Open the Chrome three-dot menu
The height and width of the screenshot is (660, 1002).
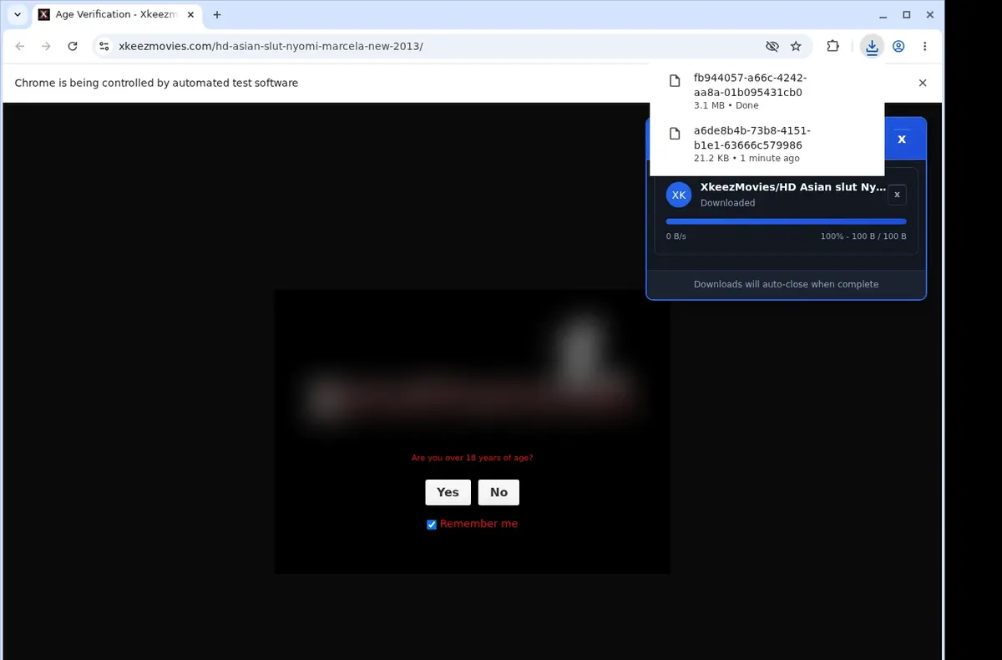(925, 47)
